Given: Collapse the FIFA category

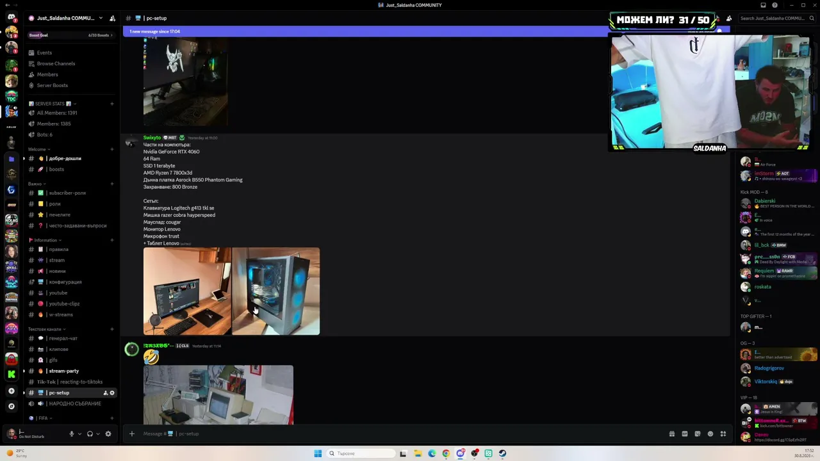Looking at the screenshot, I should click(x=42, y=418).
